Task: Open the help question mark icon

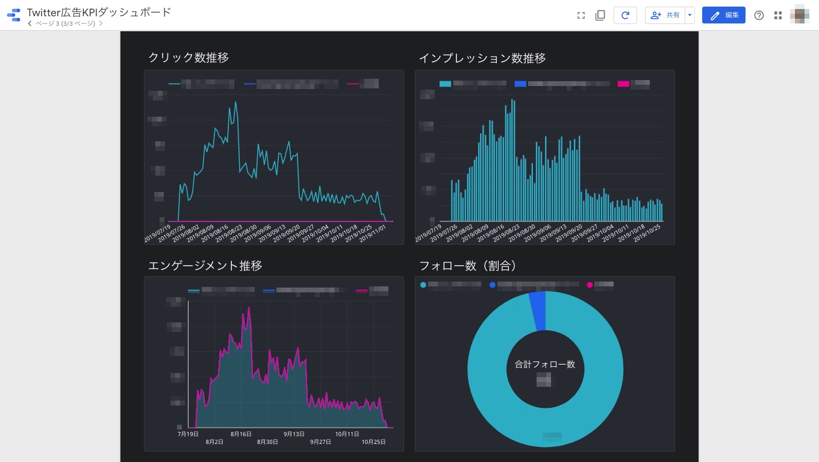Action: pyautogui.click(x=759, y=16)
